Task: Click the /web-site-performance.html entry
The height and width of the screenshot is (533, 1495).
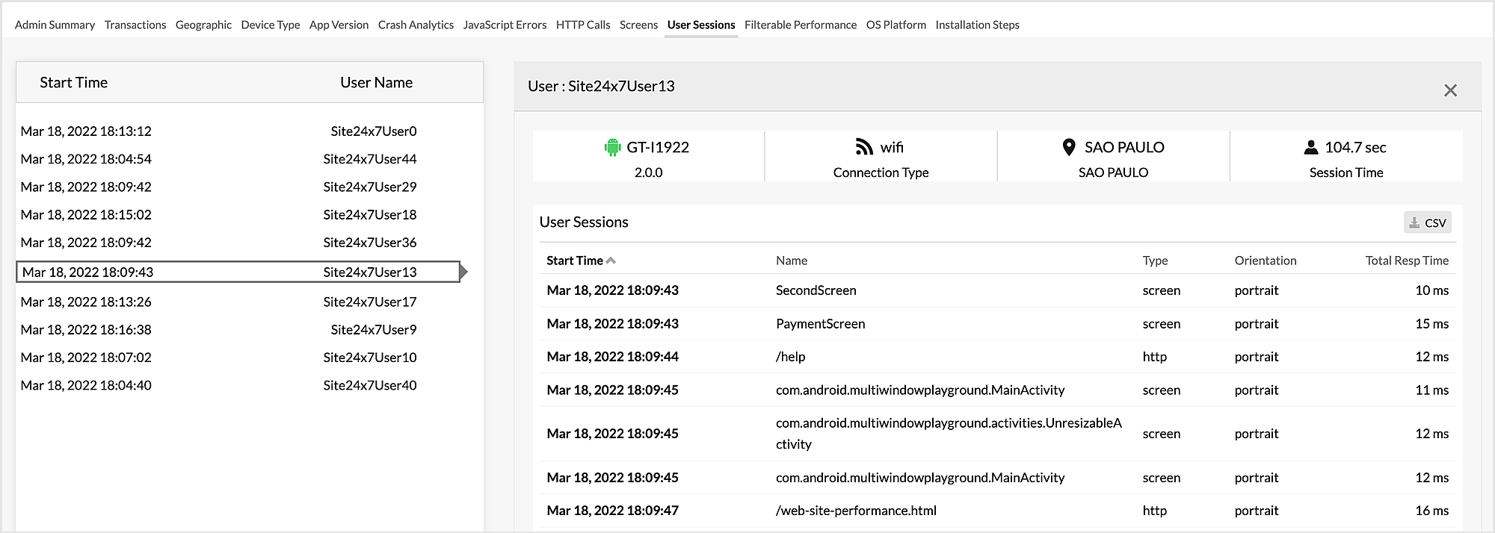Action: (x=856, y=511)
